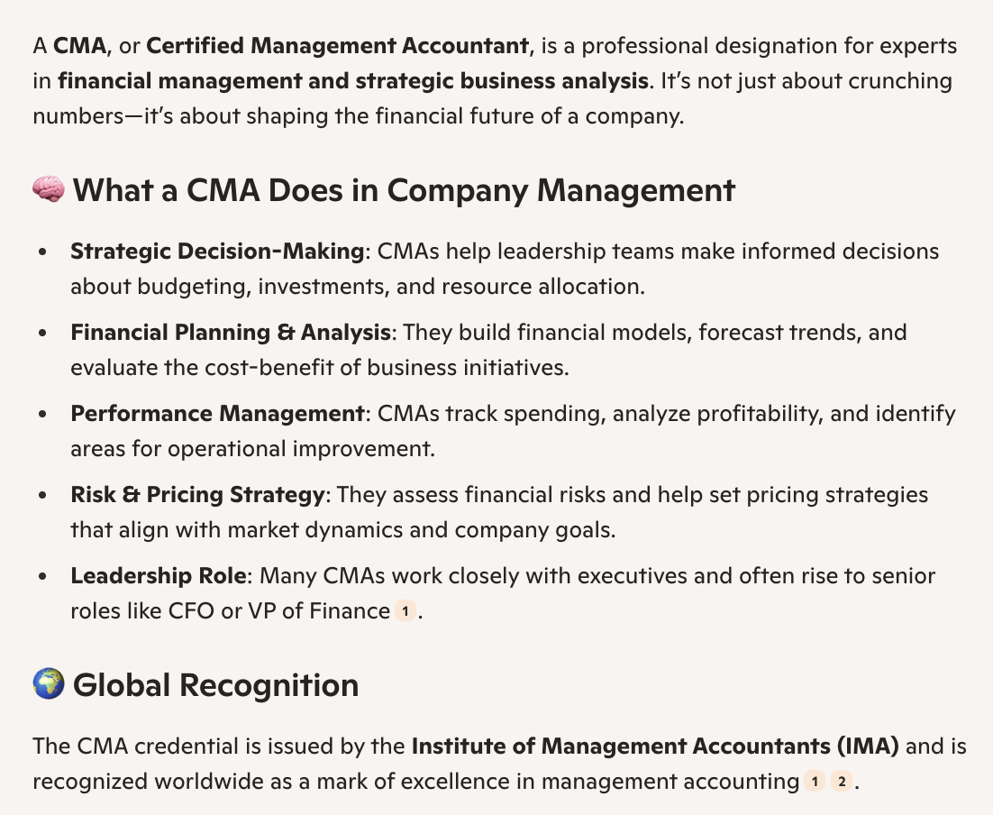This screenshot has width=993, height=815.
Task: Click the bullet point before "Strategic Decision-Making"
Action: click(43, 252)
